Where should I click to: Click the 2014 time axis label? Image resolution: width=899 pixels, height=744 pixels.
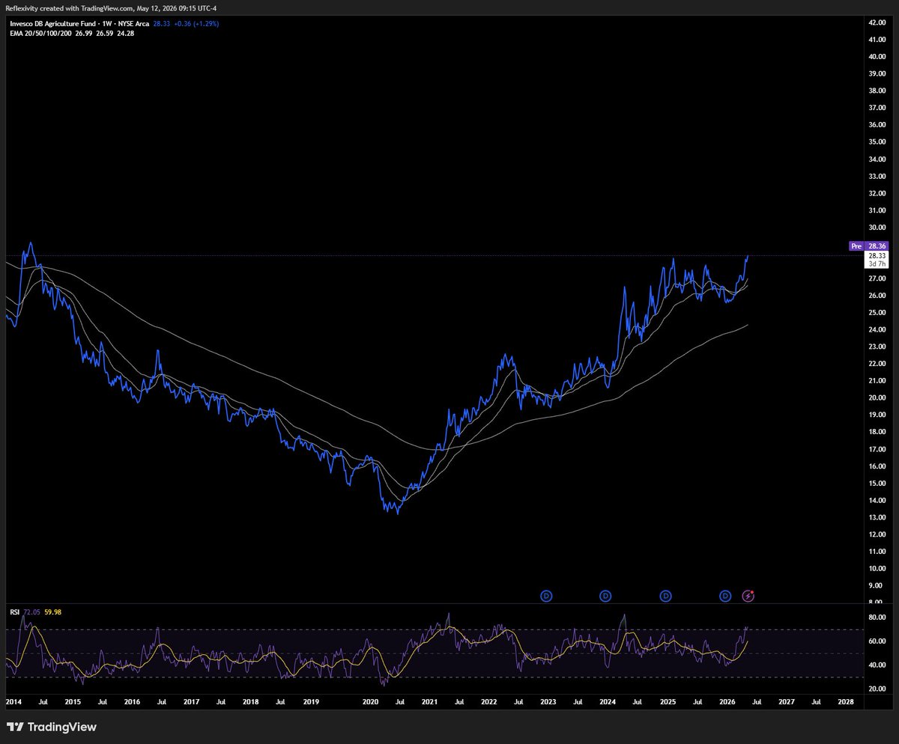[13, 702]
